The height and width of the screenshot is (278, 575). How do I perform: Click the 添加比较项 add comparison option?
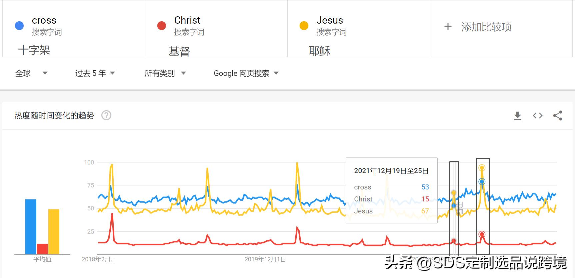pos(485,26)
